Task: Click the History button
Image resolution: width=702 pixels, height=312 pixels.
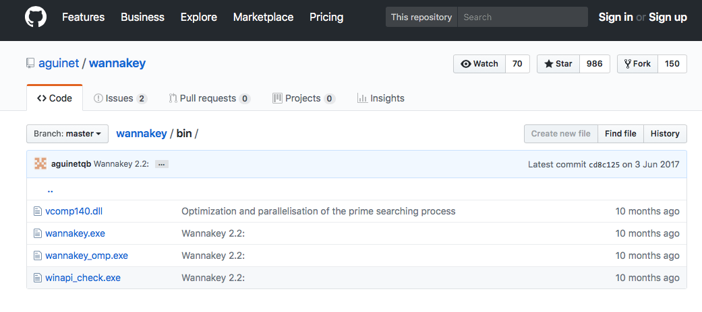Action: coord(665,133)
